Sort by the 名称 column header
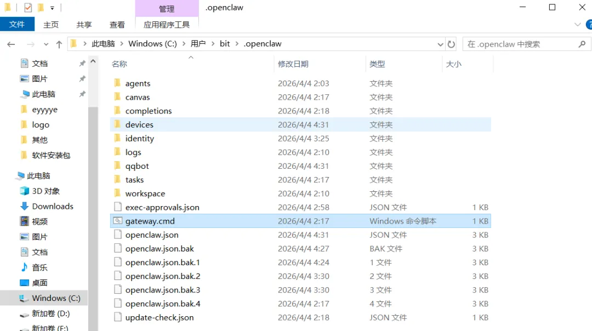 tap(192, 64)
